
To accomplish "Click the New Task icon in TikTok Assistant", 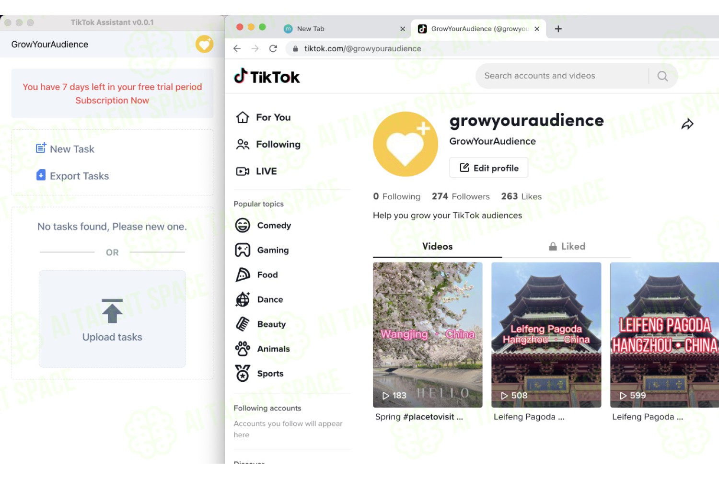I will click(41, 148).
